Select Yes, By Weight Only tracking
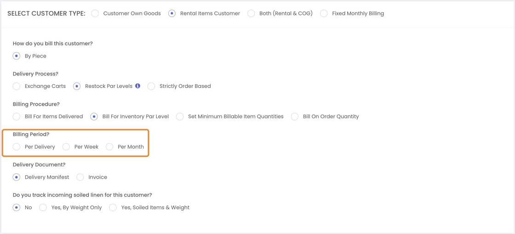The image size is (515, 234). 43,208
